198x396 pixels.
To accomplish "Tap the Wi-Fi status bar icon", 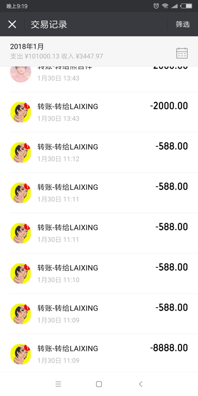I will click(x=165, y=6).
